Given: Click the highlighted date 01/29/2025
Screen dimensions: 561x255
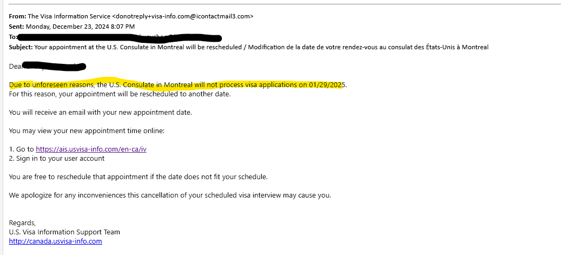Looking at the screenshot, I should click(327, 85).
